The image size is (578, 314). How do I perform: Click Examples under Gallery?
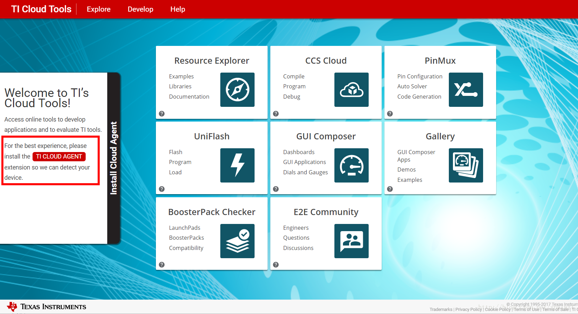410,180
